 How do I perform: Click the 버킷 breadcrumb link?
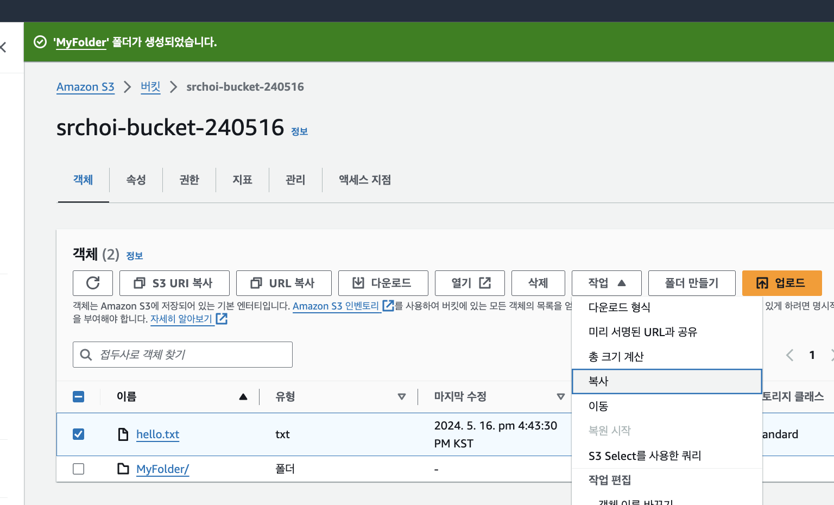tap(150, 87)
